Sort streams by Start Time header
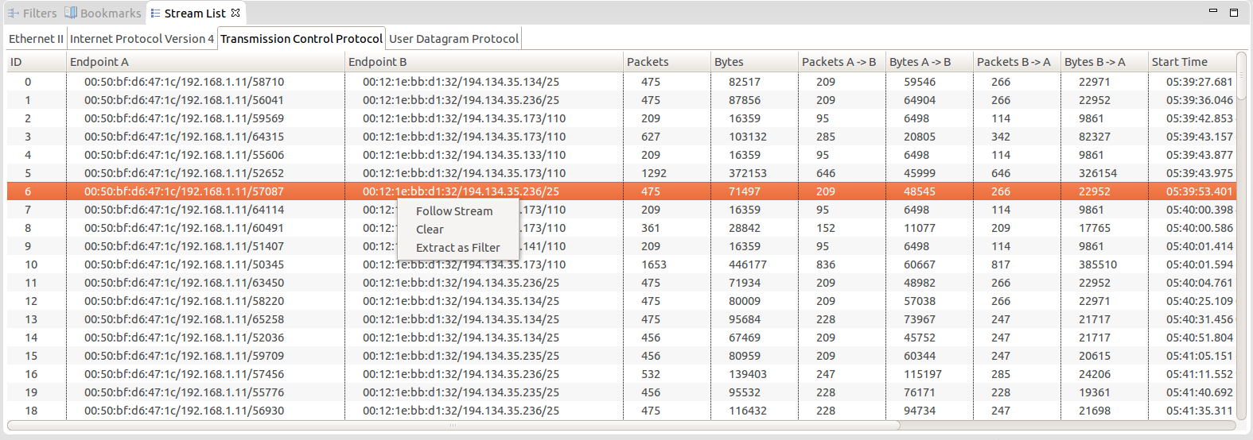This screenshot has width=1253, height=440. (1179, 62)
